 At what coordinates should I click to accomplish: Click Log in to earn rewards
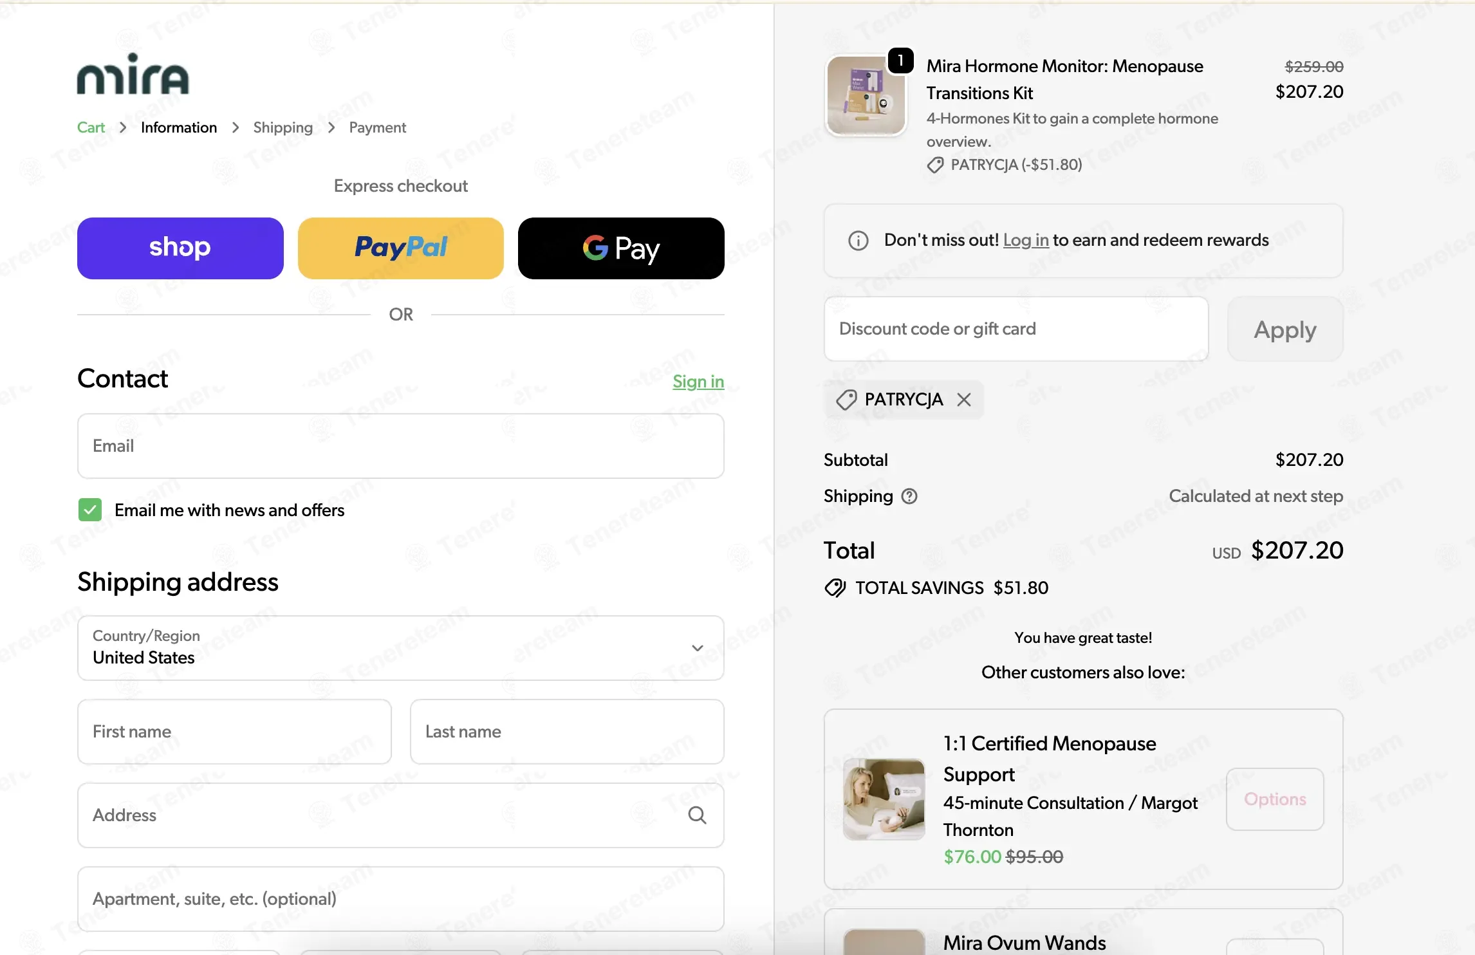(x=1026, y=240)
